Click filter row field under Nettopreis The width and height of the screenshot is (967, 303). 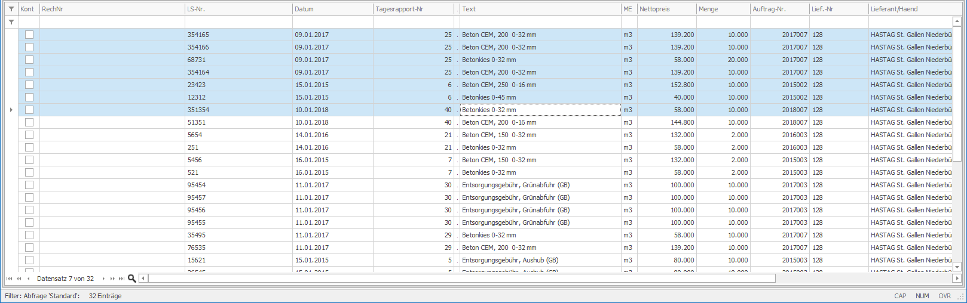click(667, 22)
